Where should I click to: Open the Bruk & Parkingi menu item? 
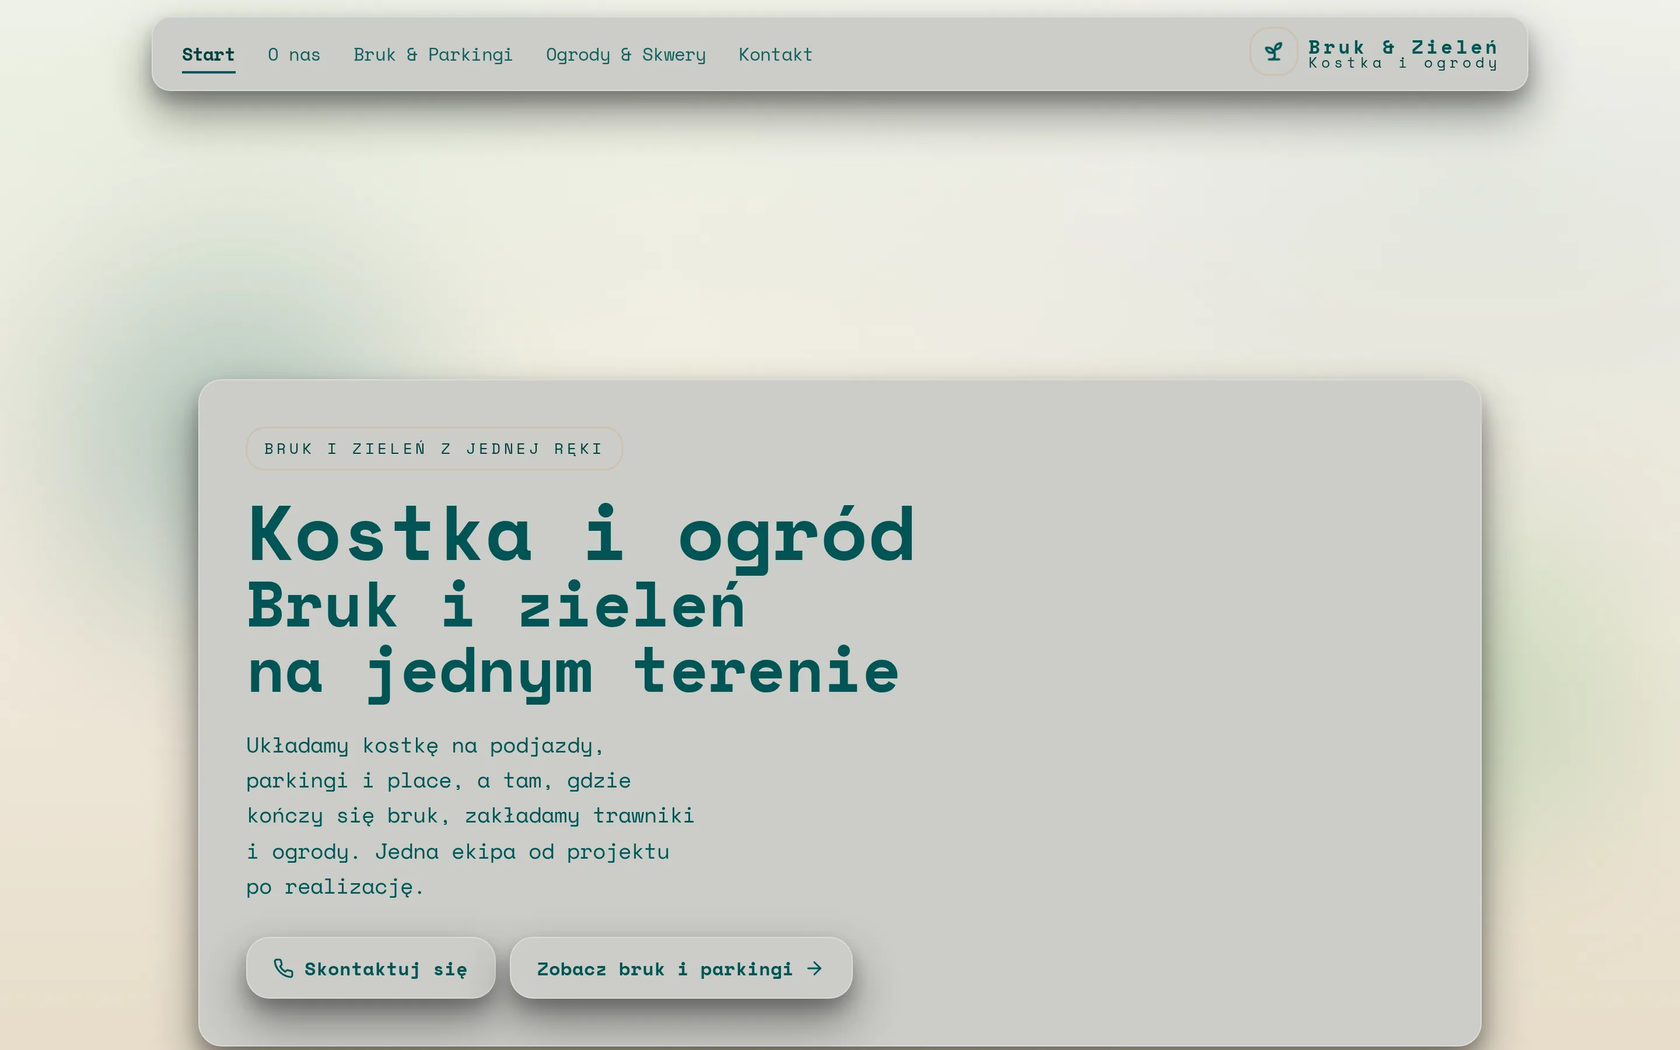click(x=433, y=55)
